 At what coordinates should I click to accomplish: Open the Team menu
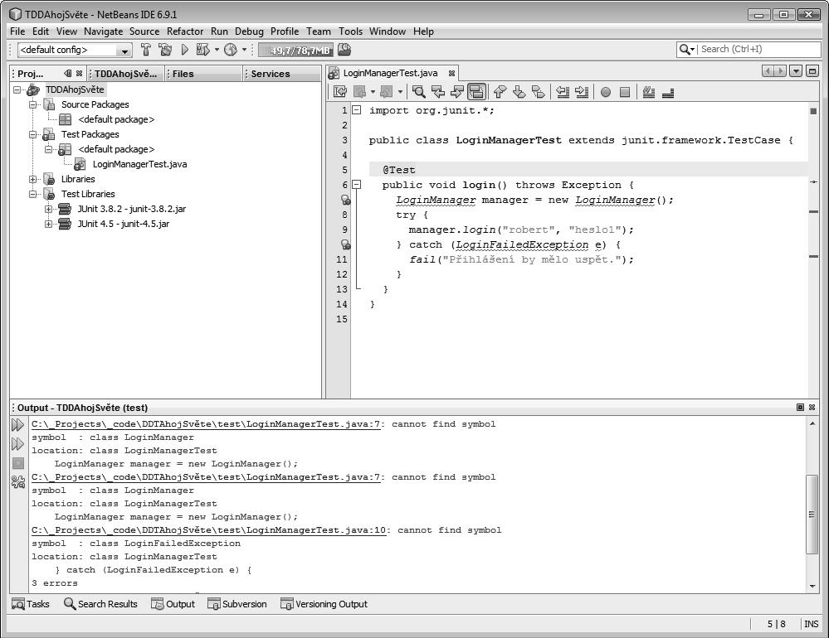[319, 31]
